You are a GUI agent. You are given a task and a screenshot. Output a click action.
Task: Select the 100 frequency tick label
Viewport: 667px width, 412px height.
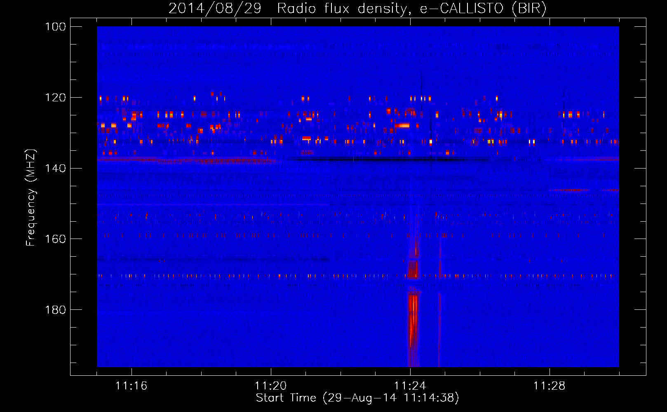click(55, 27)
